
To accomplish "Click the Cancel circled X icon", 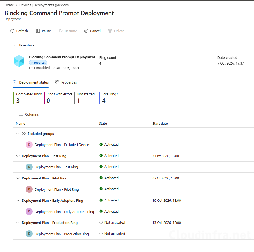I will tap(86, 31).
